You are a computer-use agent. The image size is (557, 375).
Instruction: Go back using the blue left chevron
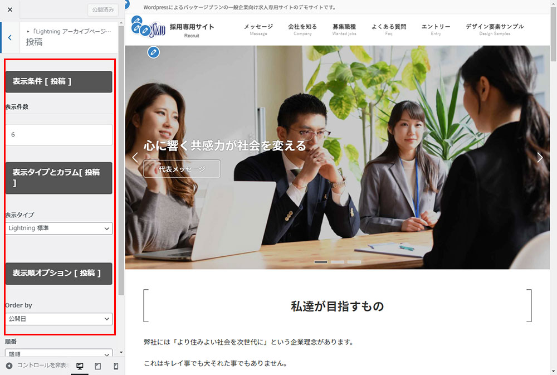(9, 38)
